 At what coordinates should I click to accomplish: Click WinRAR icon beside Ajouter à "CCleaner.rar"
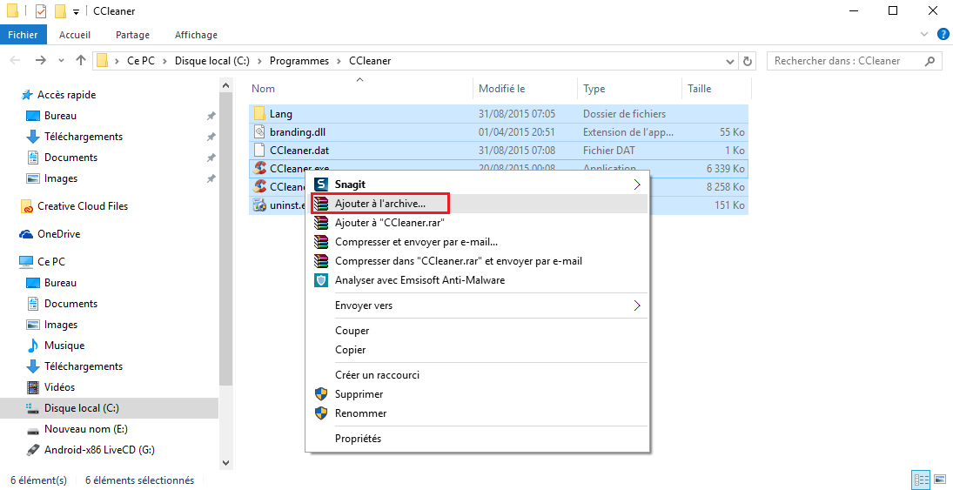(321, 223)
